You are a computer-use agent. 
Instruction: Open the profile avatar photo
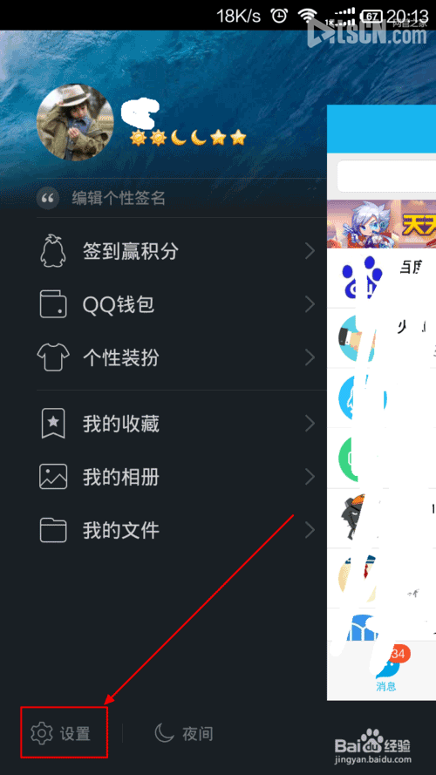[75, 122]
